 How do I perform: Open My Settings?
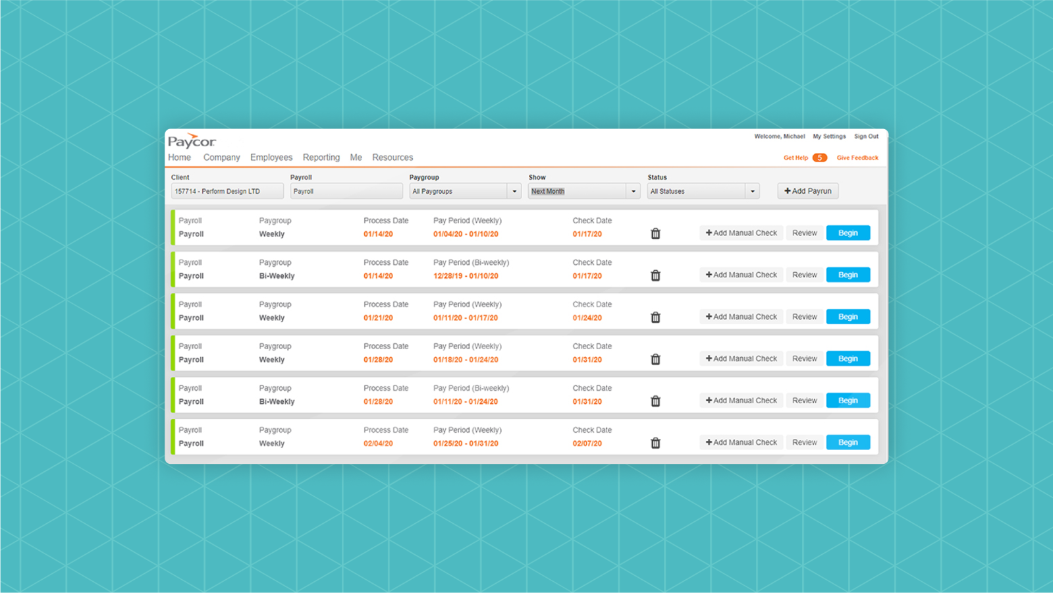[x=829, y=136]
